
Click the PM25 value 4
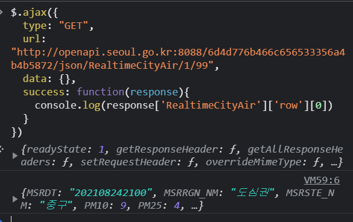click(x=177, y=206)
